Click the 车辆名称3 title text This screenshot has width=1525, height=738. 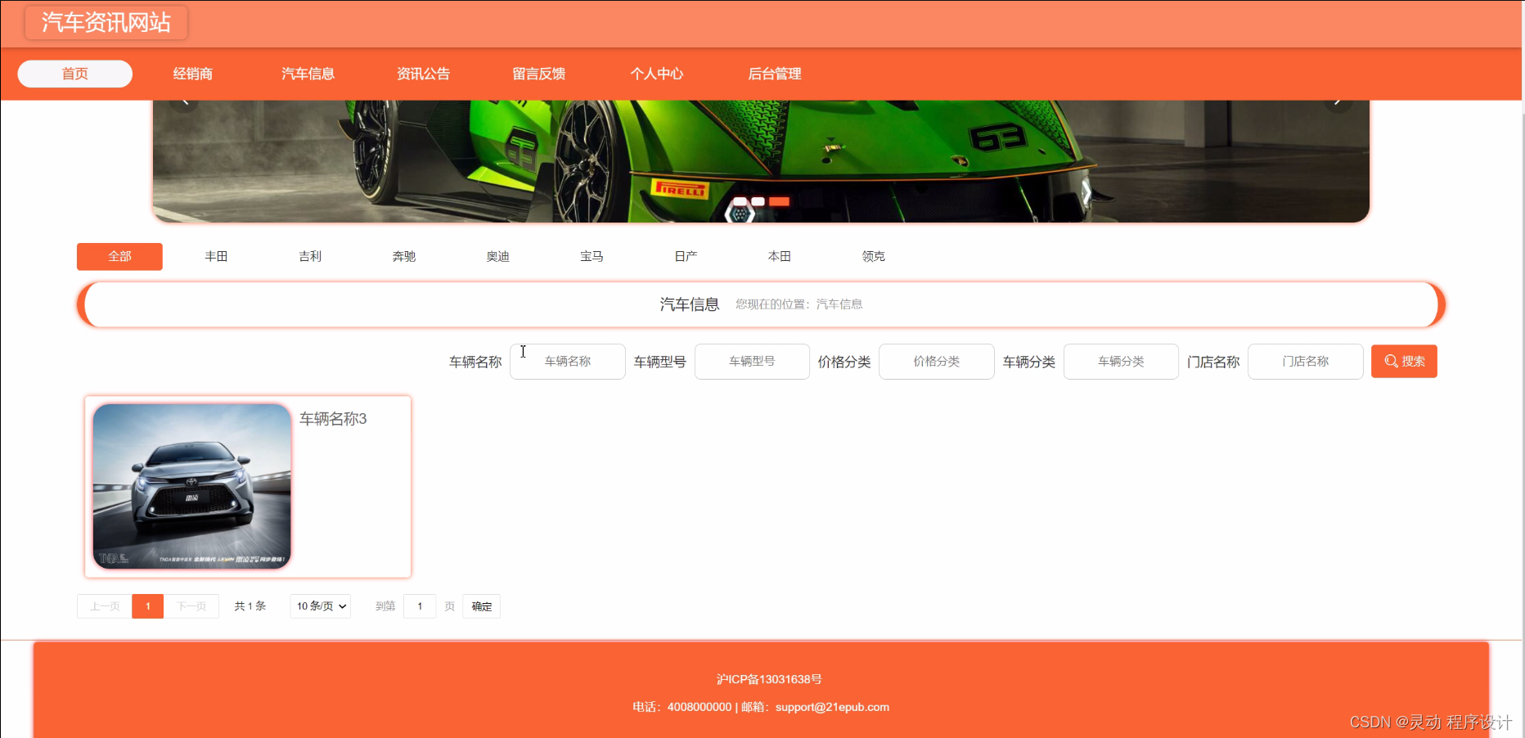[x=333, y=419]
